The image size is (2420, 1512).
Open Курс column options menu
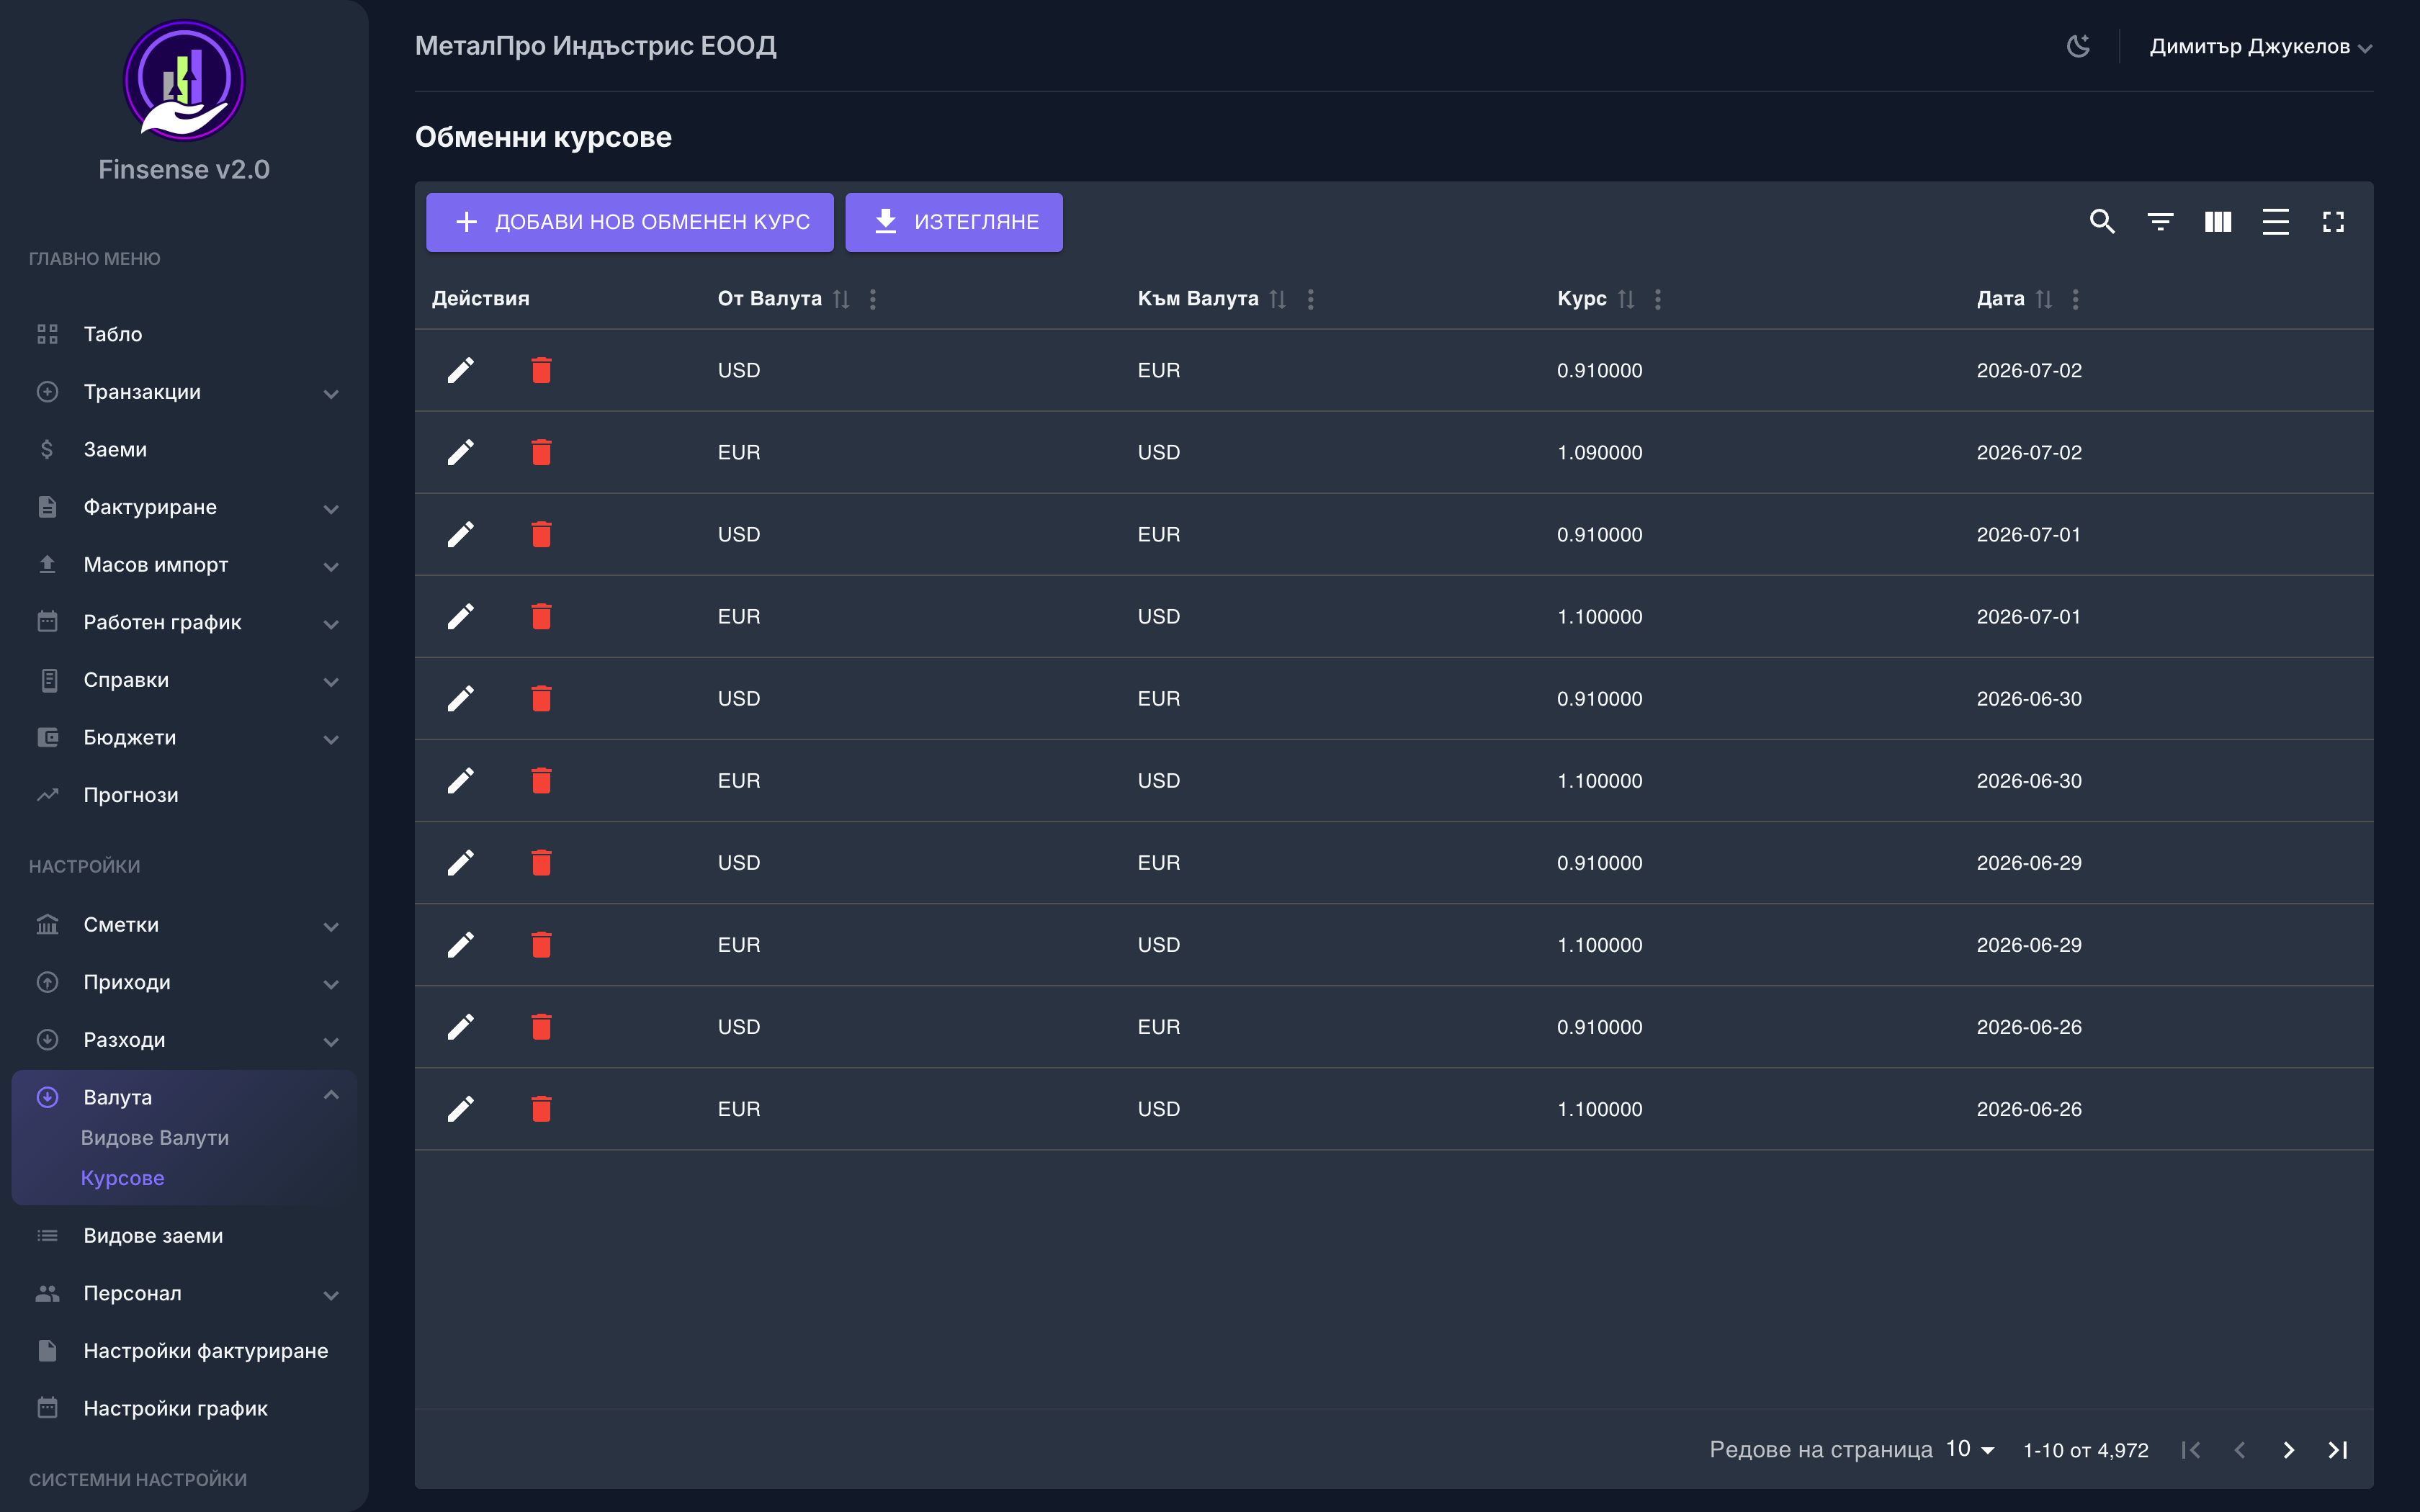[1658, 299]
